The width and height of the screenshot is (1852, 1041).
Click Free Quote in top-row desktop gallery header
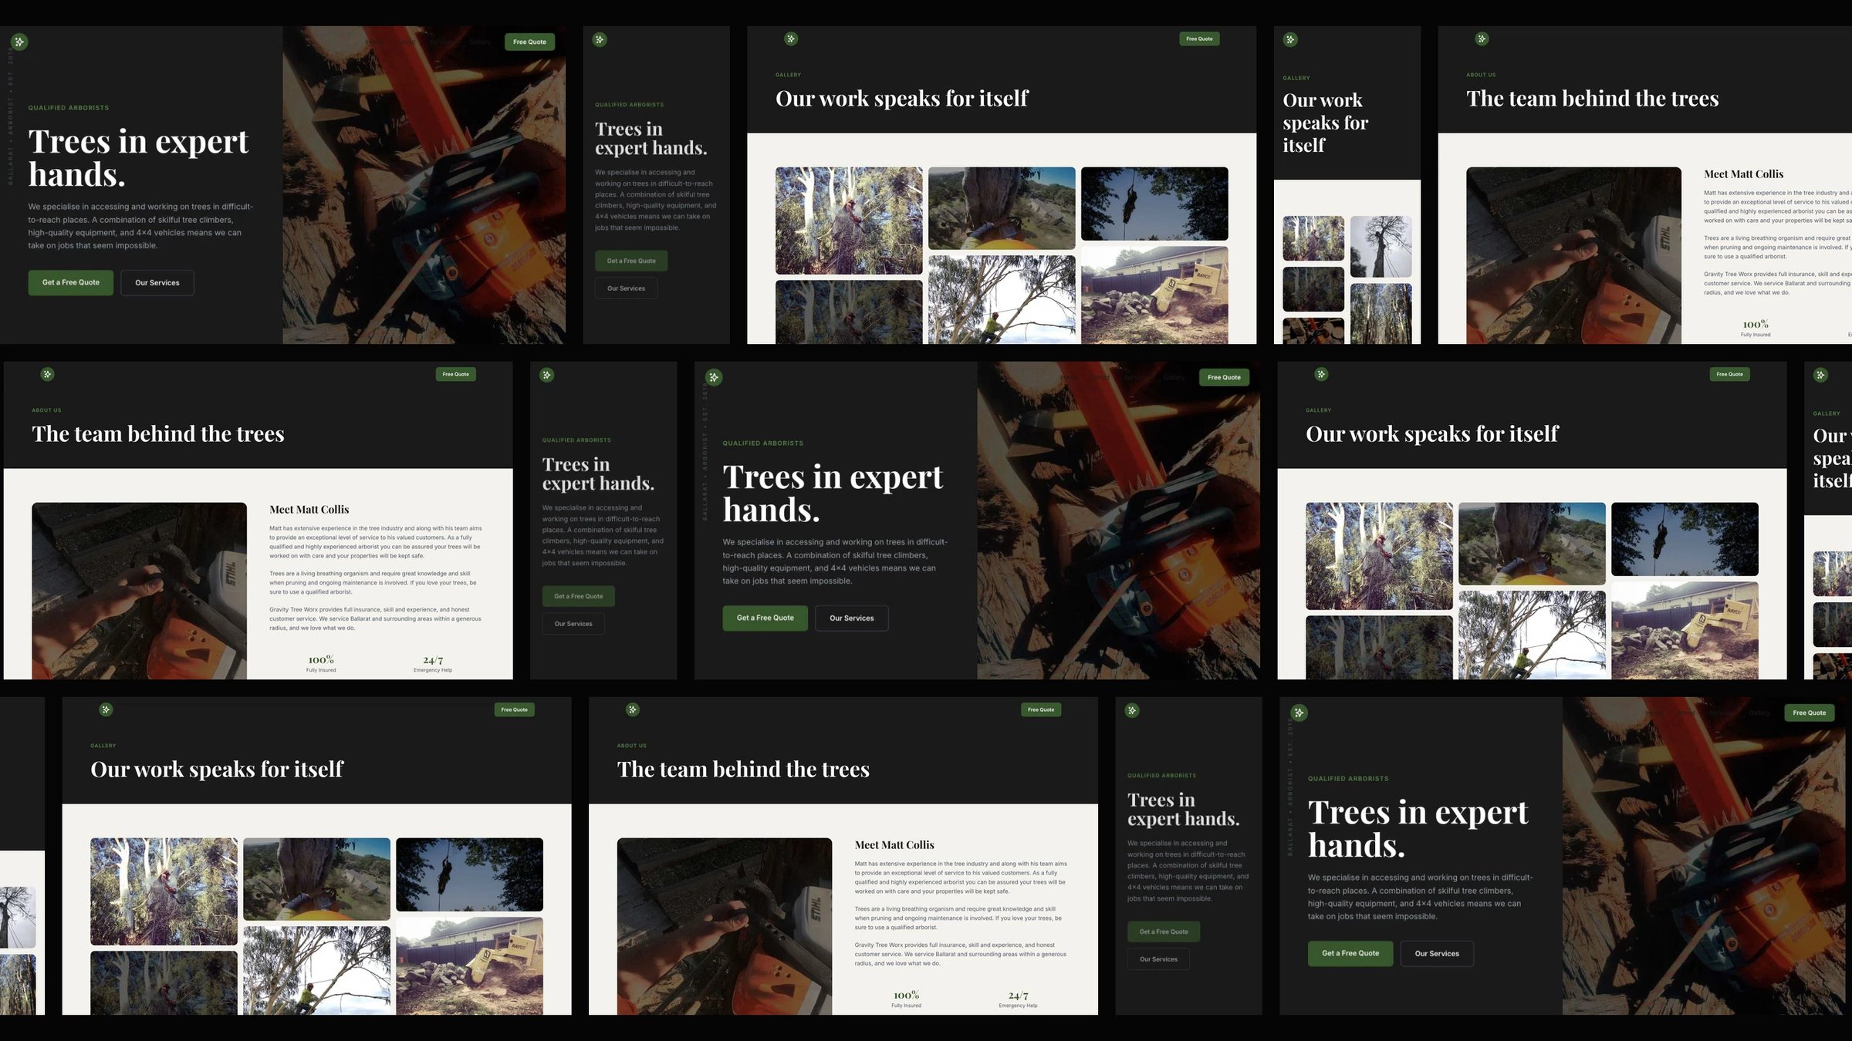click(x=1199, y=39)
